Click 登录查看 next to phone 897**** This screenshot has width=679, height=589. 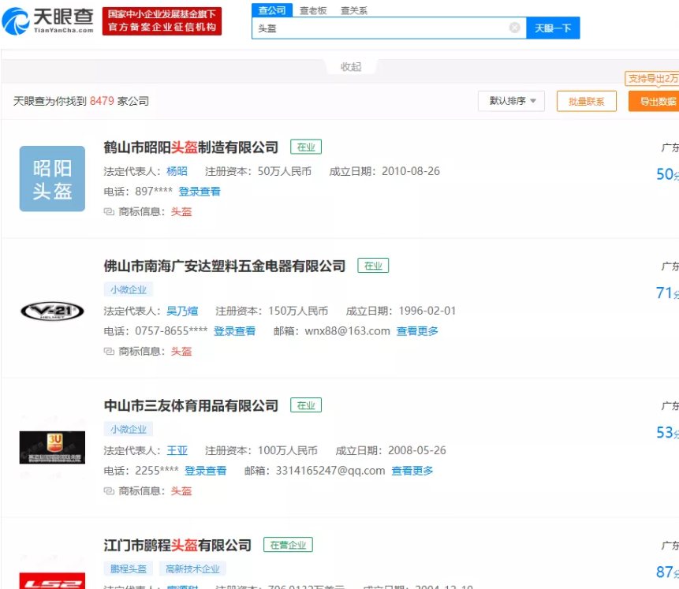tap(200, 192)
